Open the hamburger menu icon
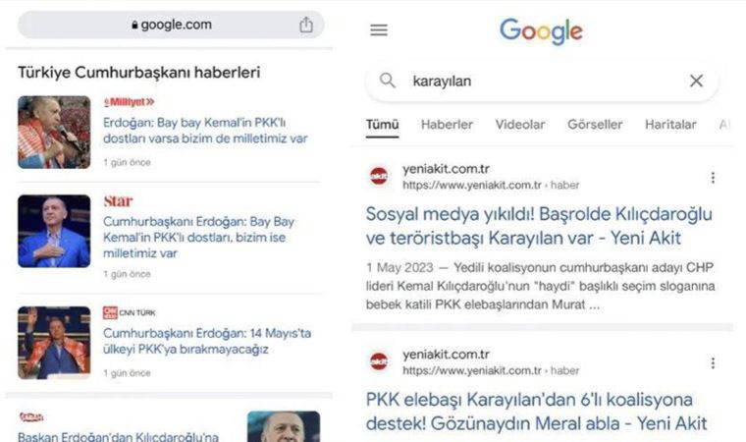Viewport: 746px width, 442px height. [379, 30]
